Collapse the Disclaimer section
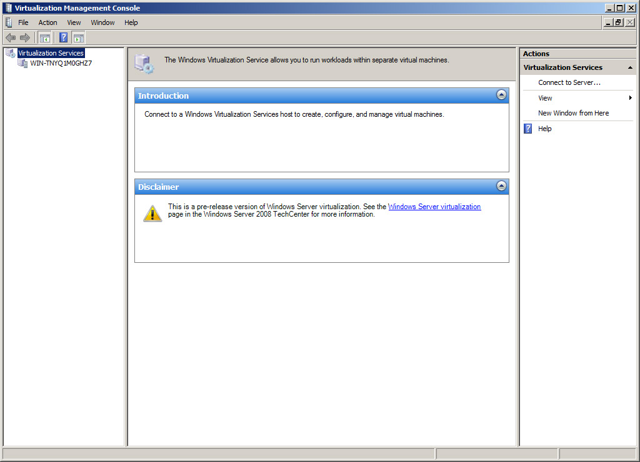Screen dimensions: 640x462 click(x=501, y=186)
